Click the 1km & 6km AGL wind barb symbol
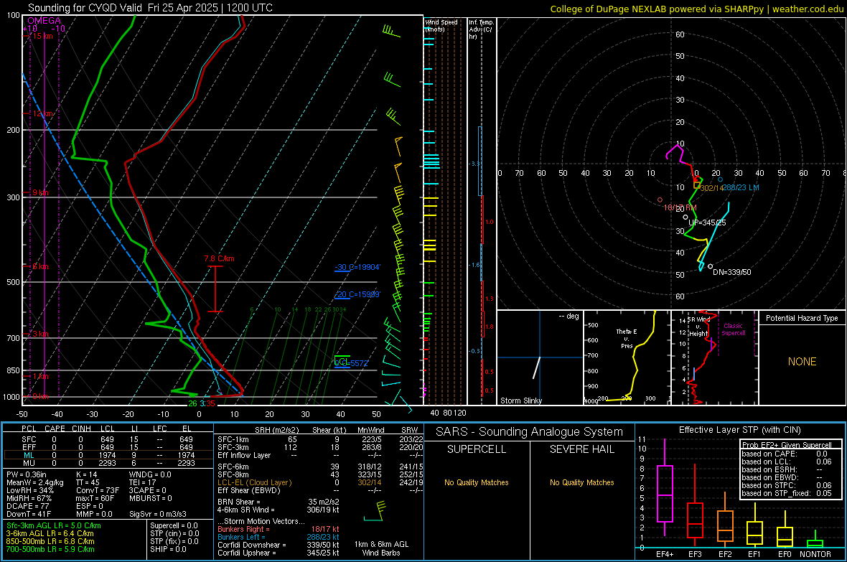 pos(375,512)
